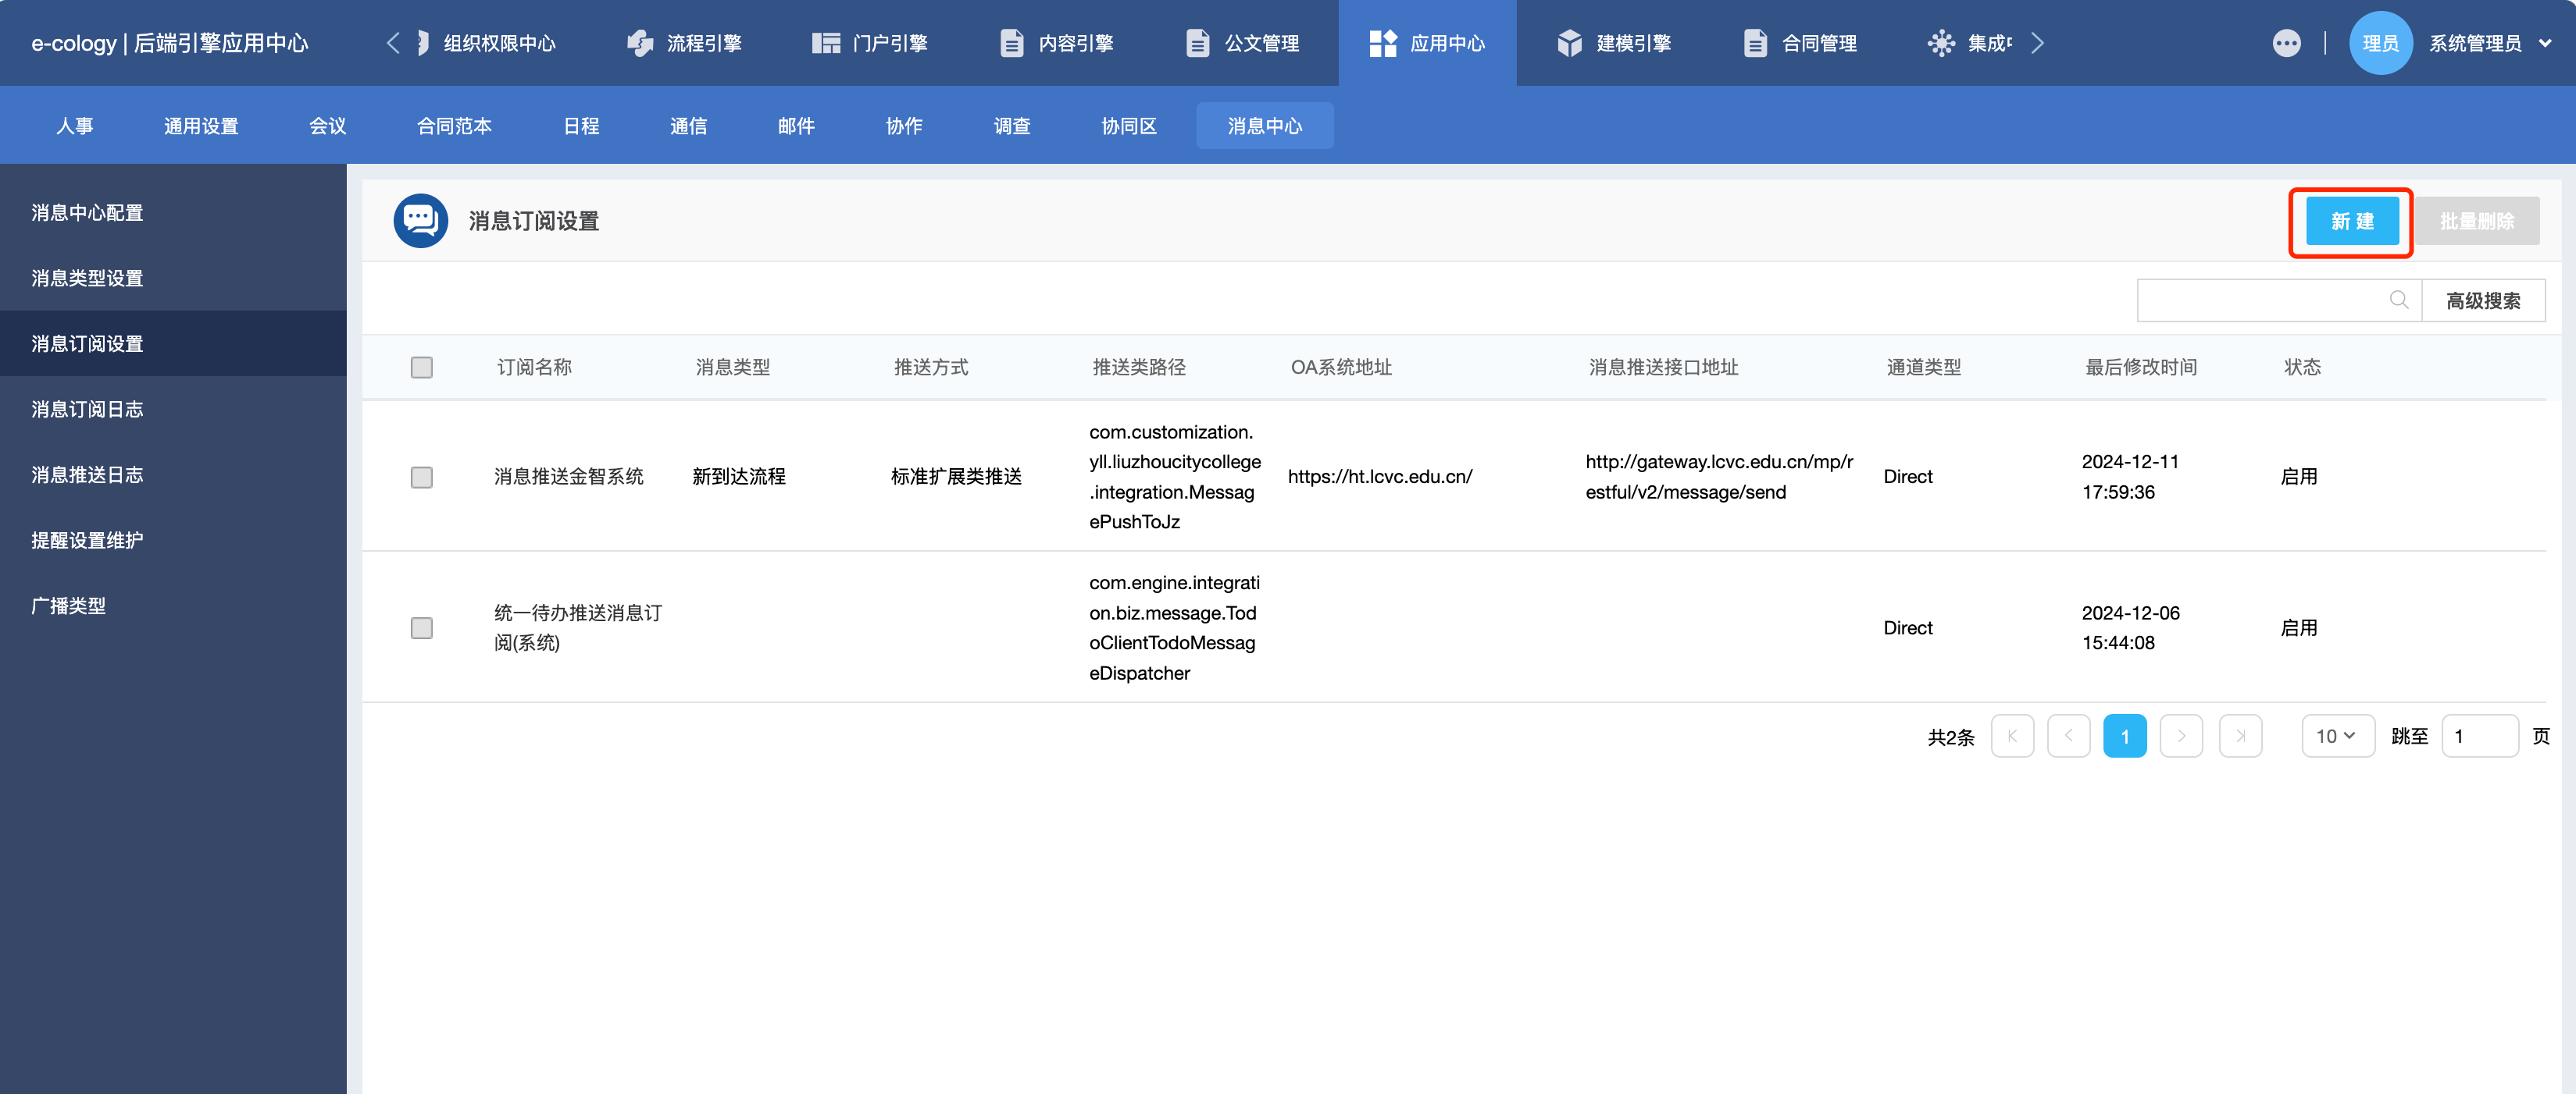This screenshot has width=2576, height=1094.
Task: Click the 最后修改时间 column header
Action: [2141, 367]
